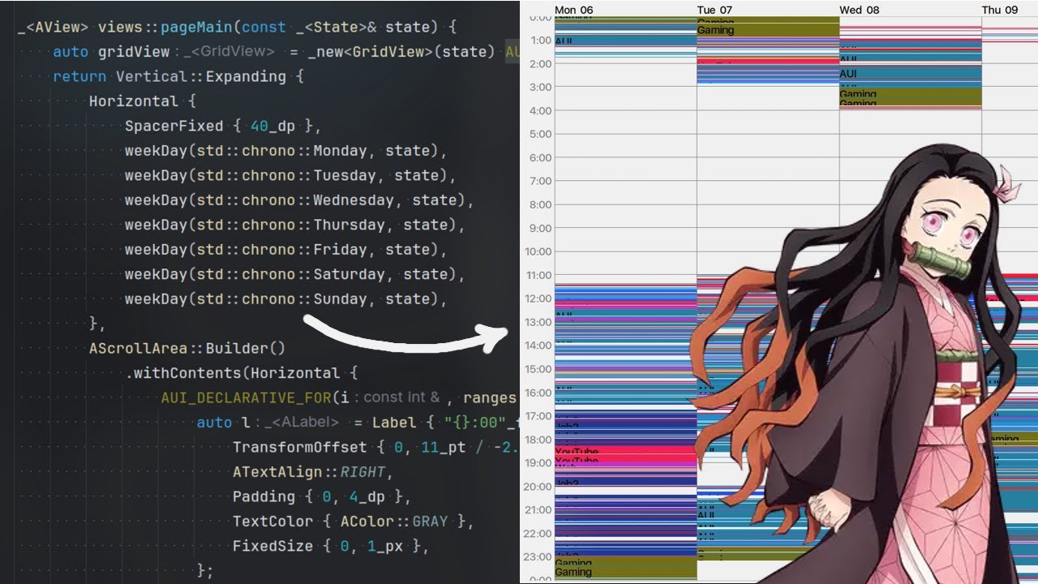The width and height of the screenshot is (1038, 584).
Task: Click the 13:00 time label
Action: point(538,323)
